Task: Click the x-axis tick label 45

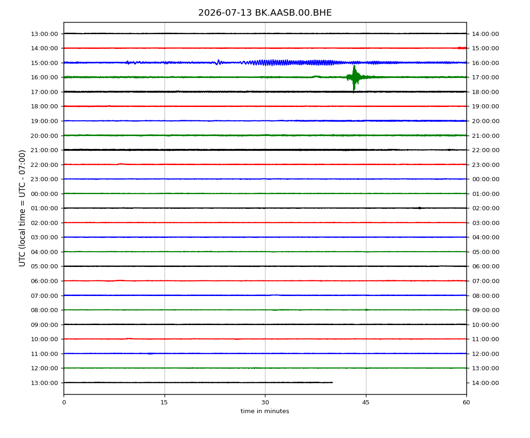Action: (366, 402)
